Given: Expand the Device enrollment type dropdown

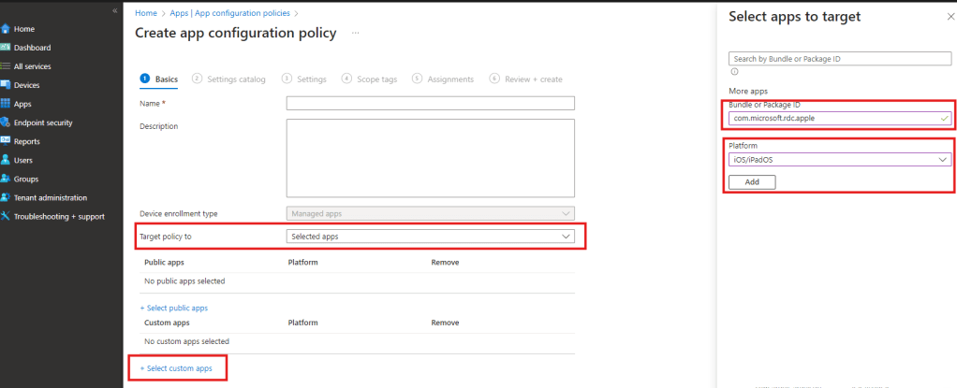Looking at the screenshot, I should 430,213.
